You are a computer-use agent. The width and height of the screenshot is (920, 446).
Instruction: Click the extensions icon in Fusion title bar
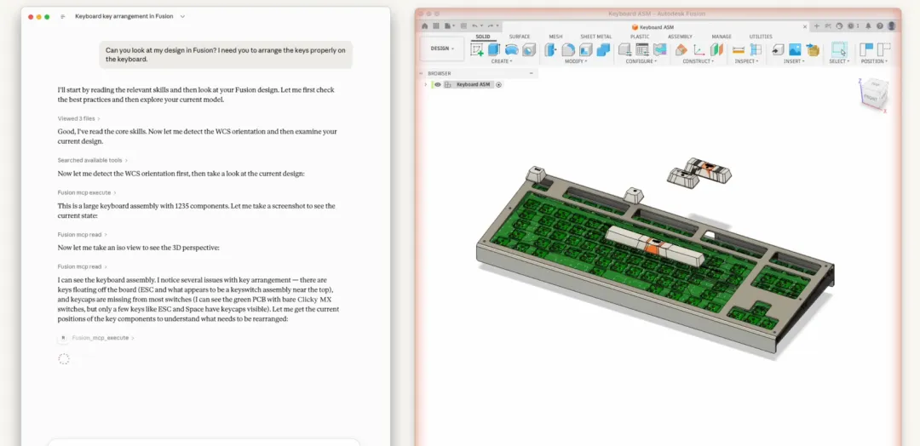828,26
